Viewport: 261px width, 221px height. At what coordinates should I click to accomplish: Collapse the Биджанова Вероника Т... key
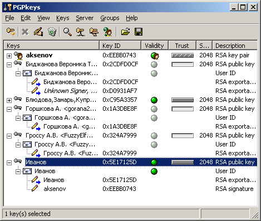(x=9, y=65)
